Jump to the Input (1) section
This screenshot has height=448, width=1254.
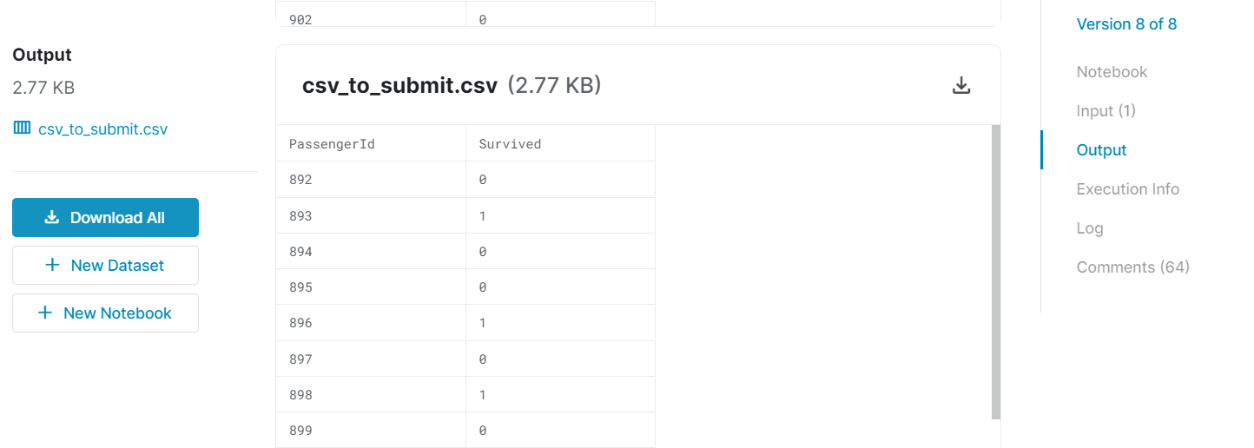[x=1105, y=111]
